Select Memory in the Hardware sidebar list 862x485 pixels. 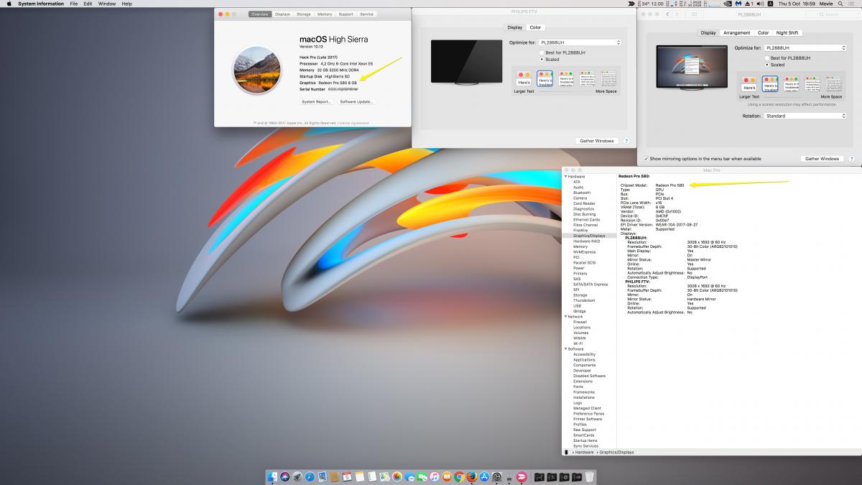[580, 246]
